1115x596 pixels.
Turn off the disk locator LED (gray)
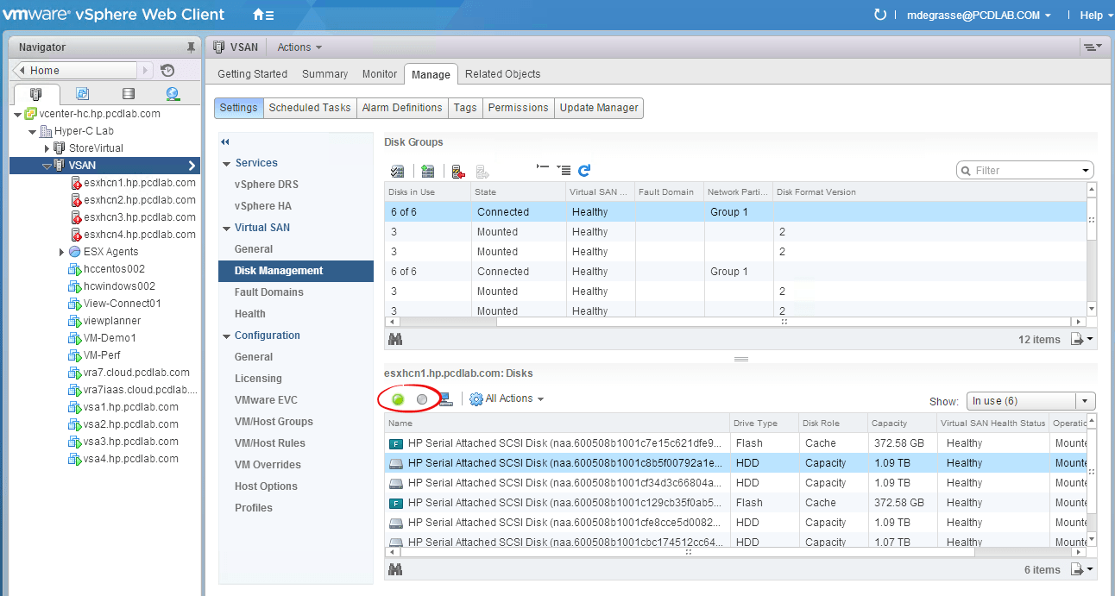pos(422,399)
